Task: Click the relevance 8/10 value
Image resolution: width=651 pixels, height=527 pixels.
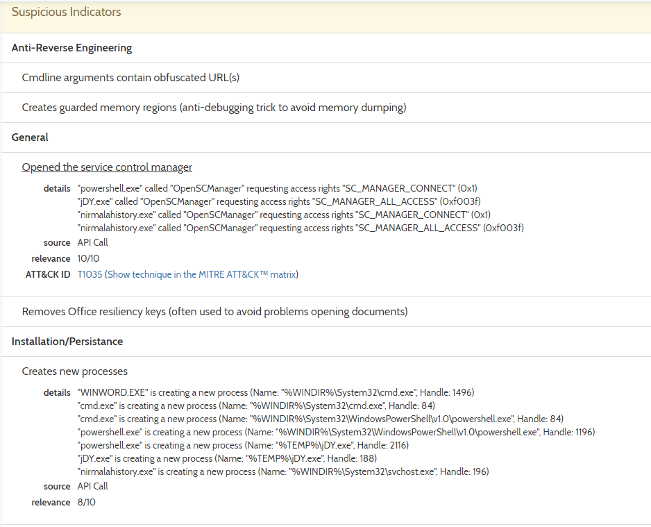Action: coord(86,503)
